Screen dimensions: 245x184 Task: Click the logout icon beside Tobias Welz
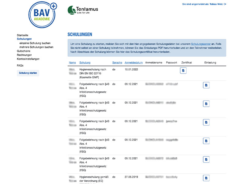[225, 4]
